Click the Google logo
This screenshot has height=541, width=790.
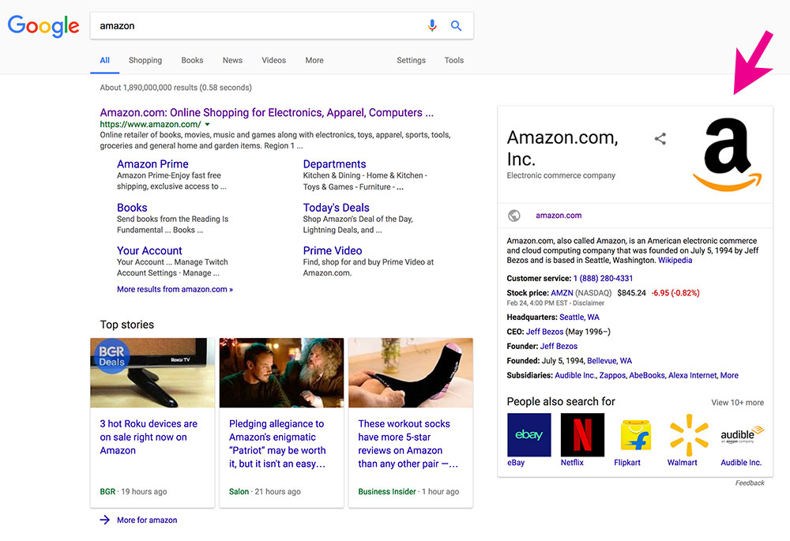(43, 25)
